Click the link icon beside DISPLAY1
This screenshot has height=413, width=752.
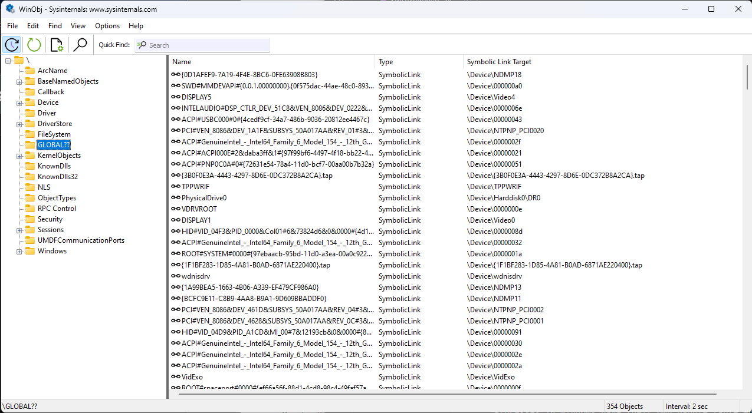point(176,220)
